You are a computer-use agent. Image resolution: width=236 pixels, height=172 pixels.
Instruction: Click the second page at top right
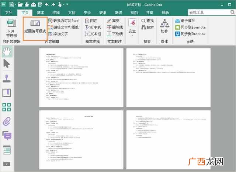pyautogui.click(x=169, y=78)
